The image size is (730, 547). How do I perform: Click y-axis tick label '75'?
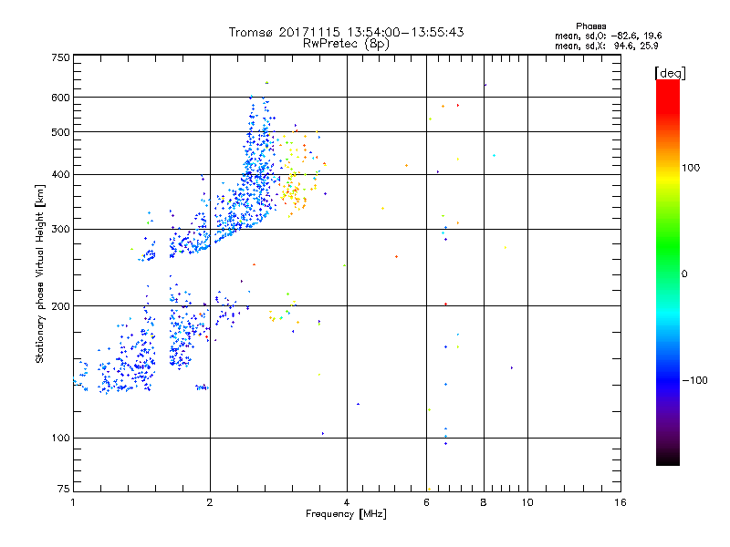click(63, 489)
